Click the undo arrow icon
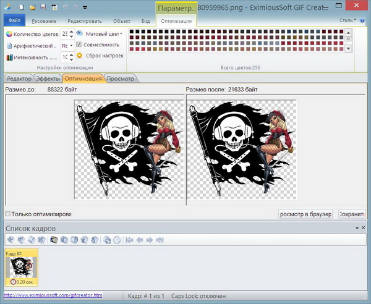 tap(66, 7)
